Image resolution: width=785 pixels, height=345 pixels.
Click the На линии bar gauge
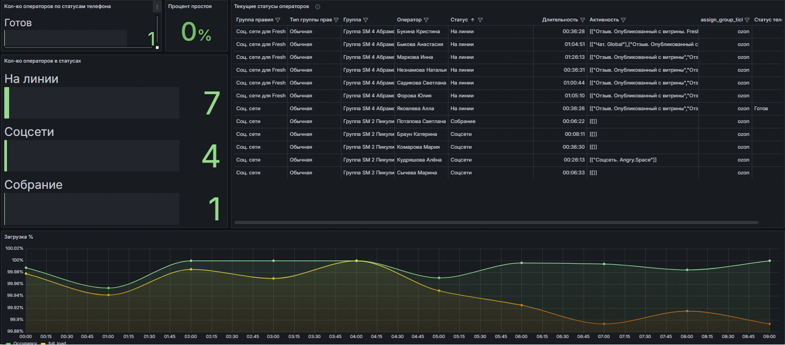(92, 103)
